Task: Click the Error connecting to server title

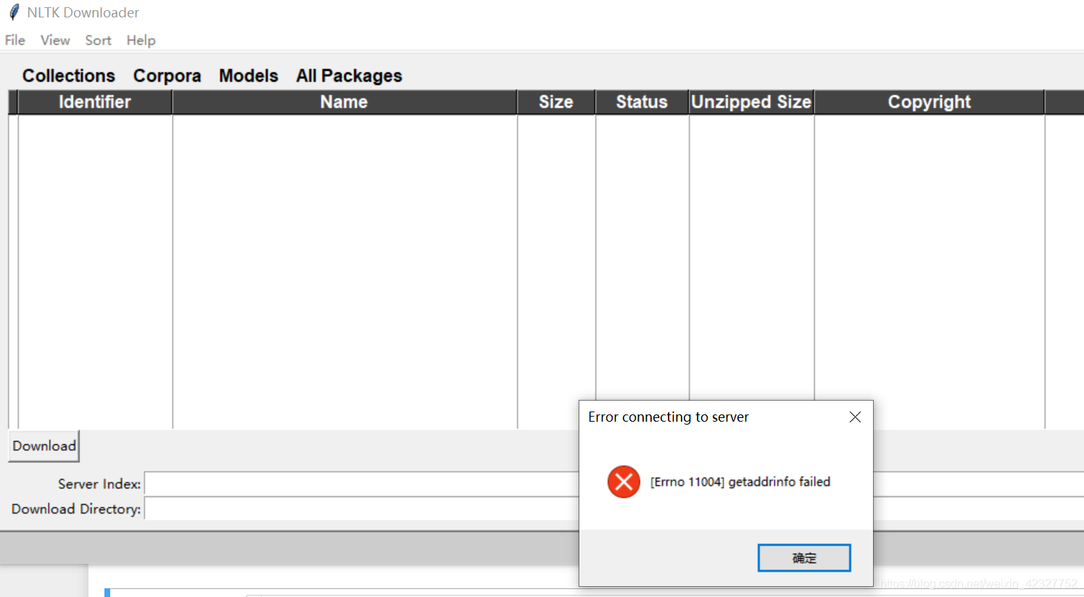Action: coord(669,417)
